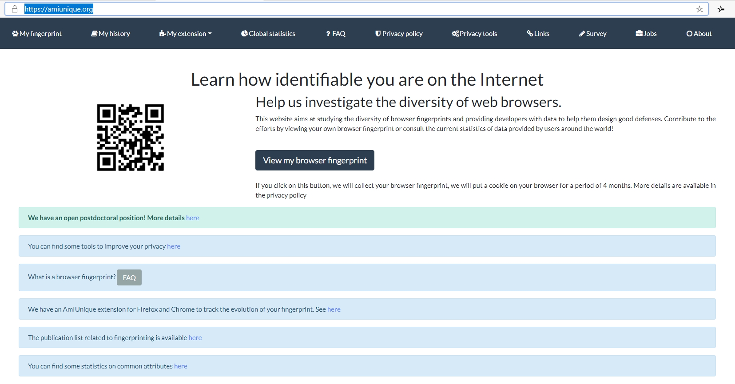735x384 pixels.
Task: Click the 'Learn how identifiable you are' heading
Action: coord(367,80)
